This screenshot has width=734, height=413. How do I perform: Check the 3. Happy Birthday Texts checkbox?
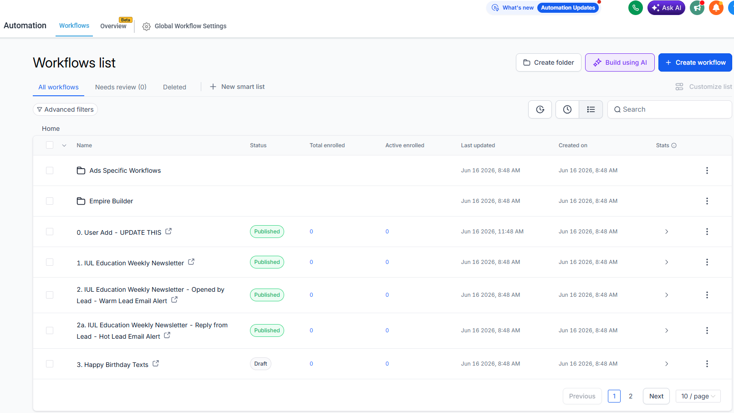(x=50, y=364)
